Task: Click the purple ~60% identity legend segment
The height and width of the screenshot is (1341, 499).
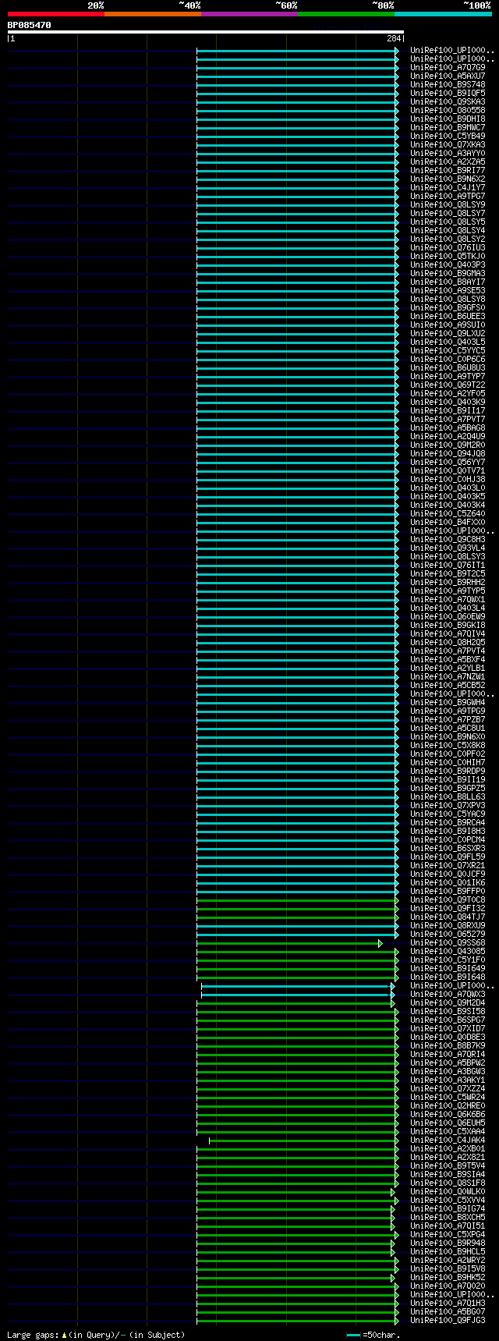Action: pyautogui.click(x=249, y=14)
